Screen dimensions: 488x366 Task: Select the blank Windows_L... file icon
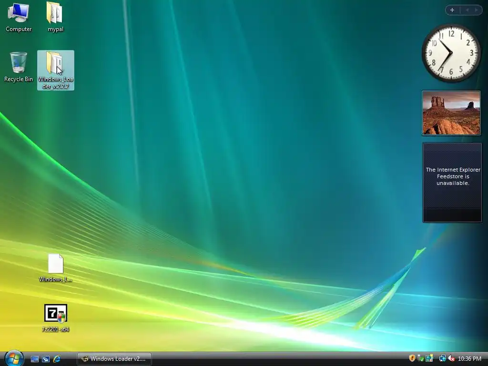pyautogui.click(x=55, y=268)
